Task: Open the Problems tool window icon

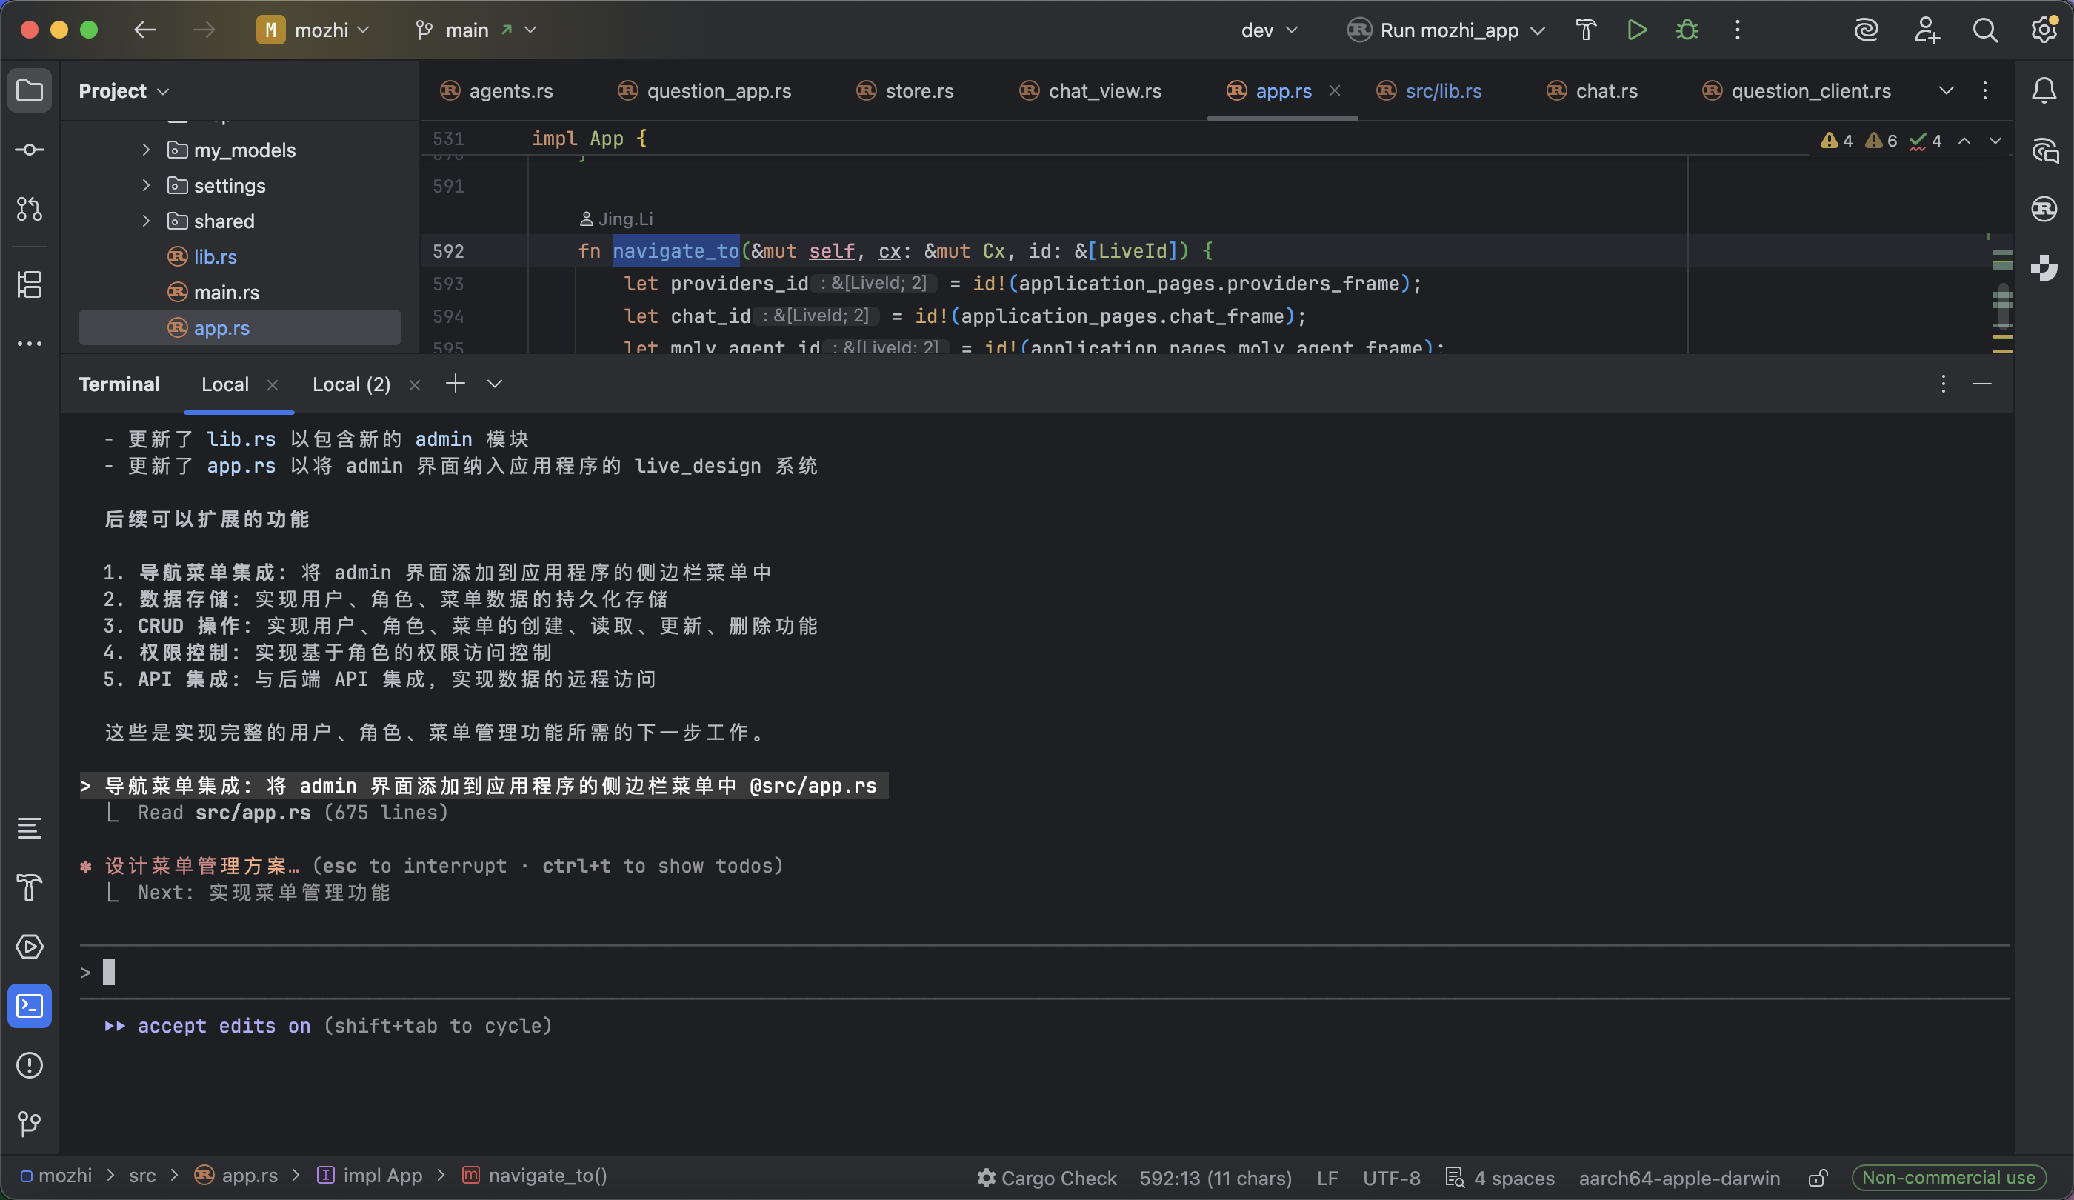Action: point(30,1065)
